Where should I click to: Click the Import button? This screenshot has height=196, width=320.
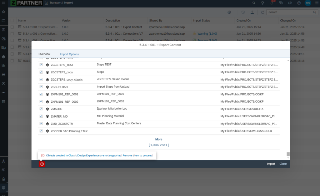[271, 164]
